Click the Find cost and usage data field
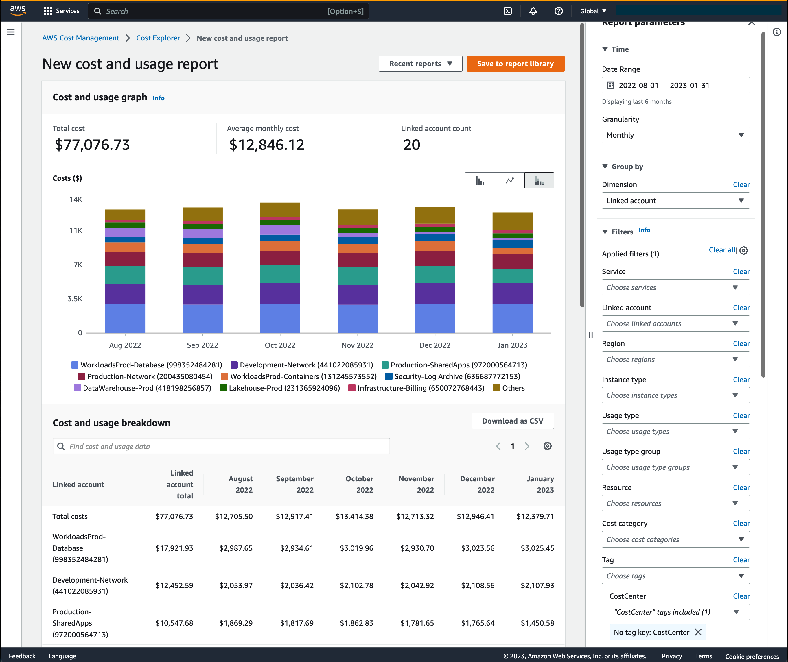 pyautogui.click(x=221, y=446)
